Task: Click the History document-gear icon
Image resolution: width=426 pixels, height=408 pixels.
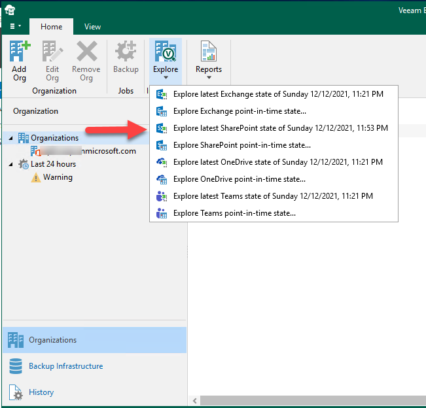Action: 16,392
